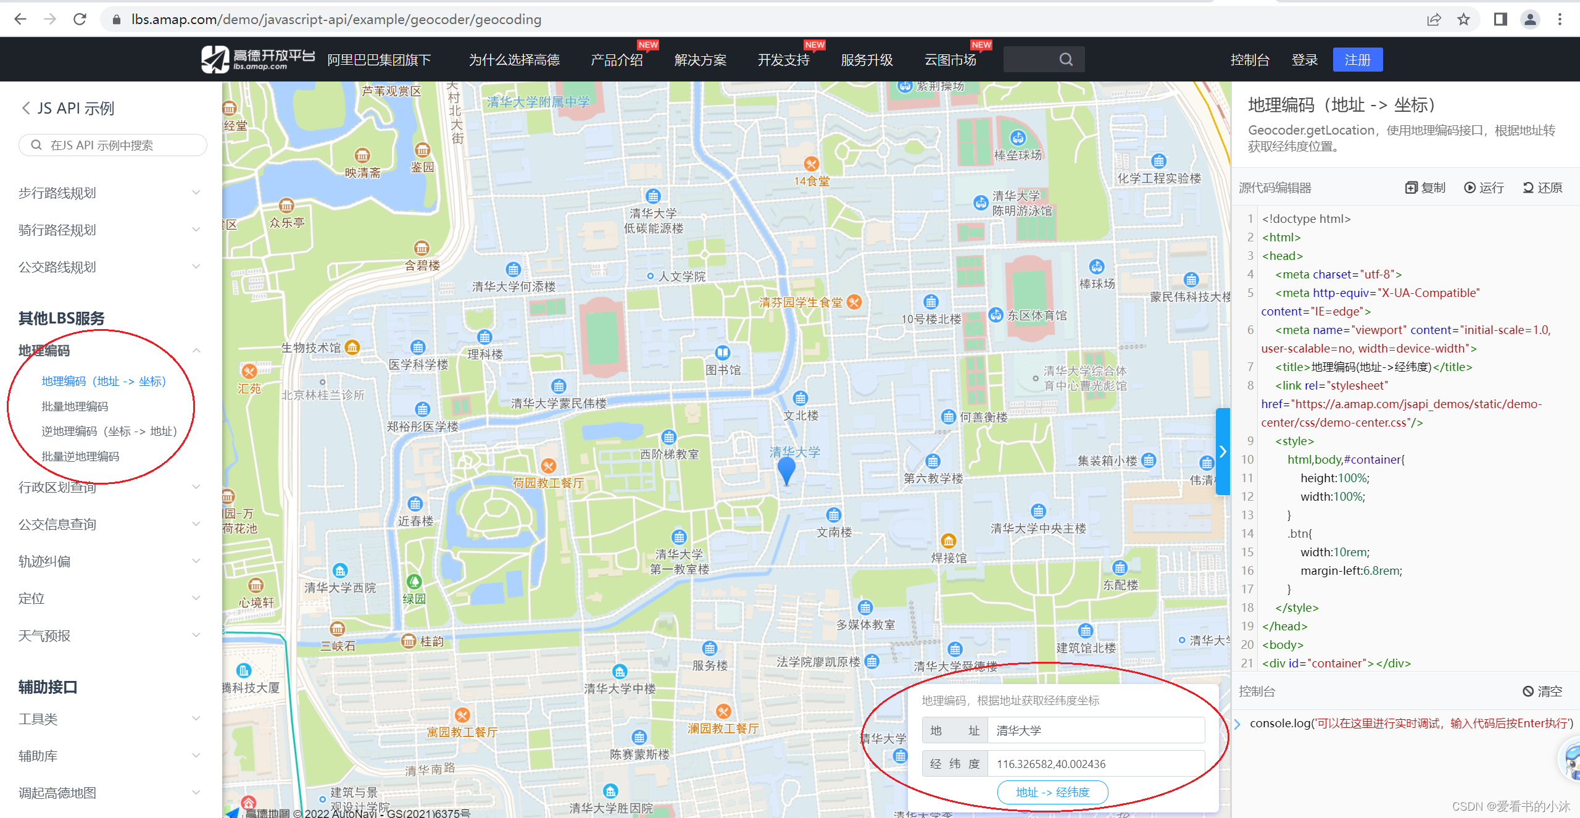1580x818 pixels.
Task: Click 地址 -> 经纬度 button
Action: 1053,792
